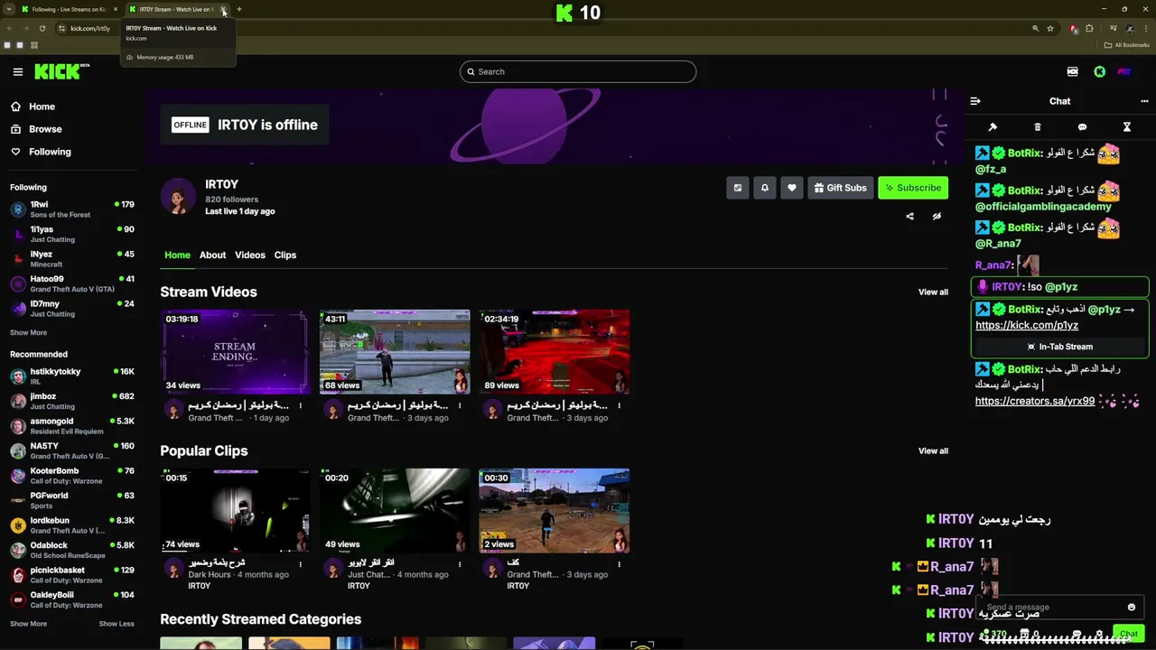The image size is (1156, 650).
Task: Select the channel Home tab
Action: 177,255
